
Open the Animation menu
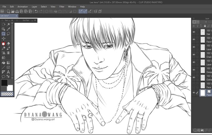tap(22, 7)
